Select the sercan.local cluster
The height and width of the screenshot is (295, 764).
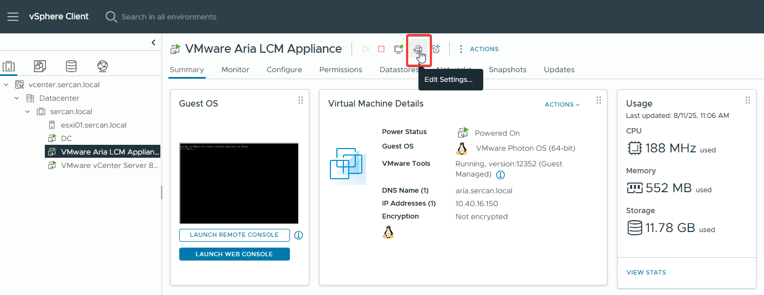[x=71, y=111]
